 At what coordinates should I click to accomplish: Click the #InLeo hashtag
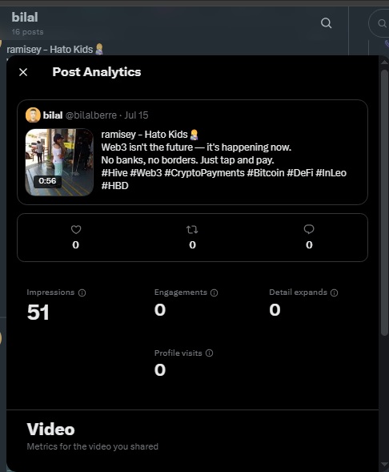tap(331, 173)
